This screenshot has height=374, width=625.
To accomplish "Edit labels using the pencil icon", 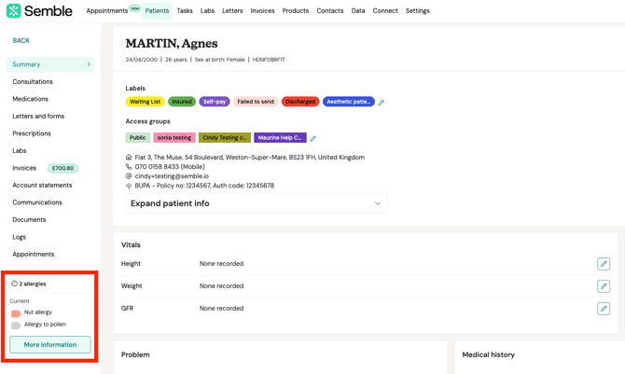I will tap(382, 103).
